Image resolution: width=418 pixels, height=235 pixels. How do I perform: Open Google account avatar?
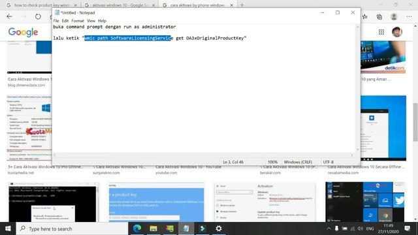(x=397, y=32)
